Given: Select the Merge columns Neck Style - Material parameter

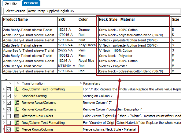Looking at the screenshot, I should coord(109,129).
